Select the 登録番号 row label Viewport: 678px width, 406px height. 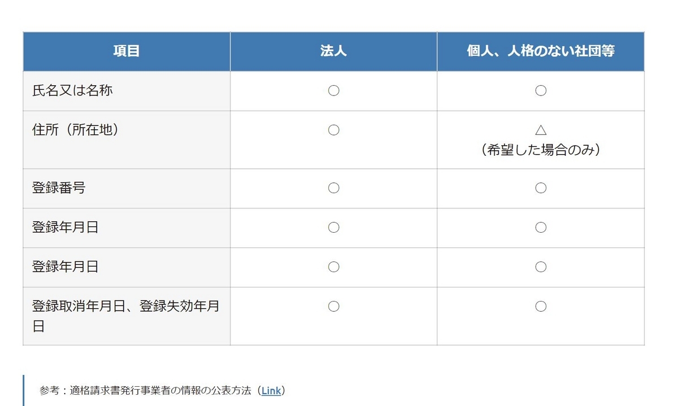(x=59, y=188)
